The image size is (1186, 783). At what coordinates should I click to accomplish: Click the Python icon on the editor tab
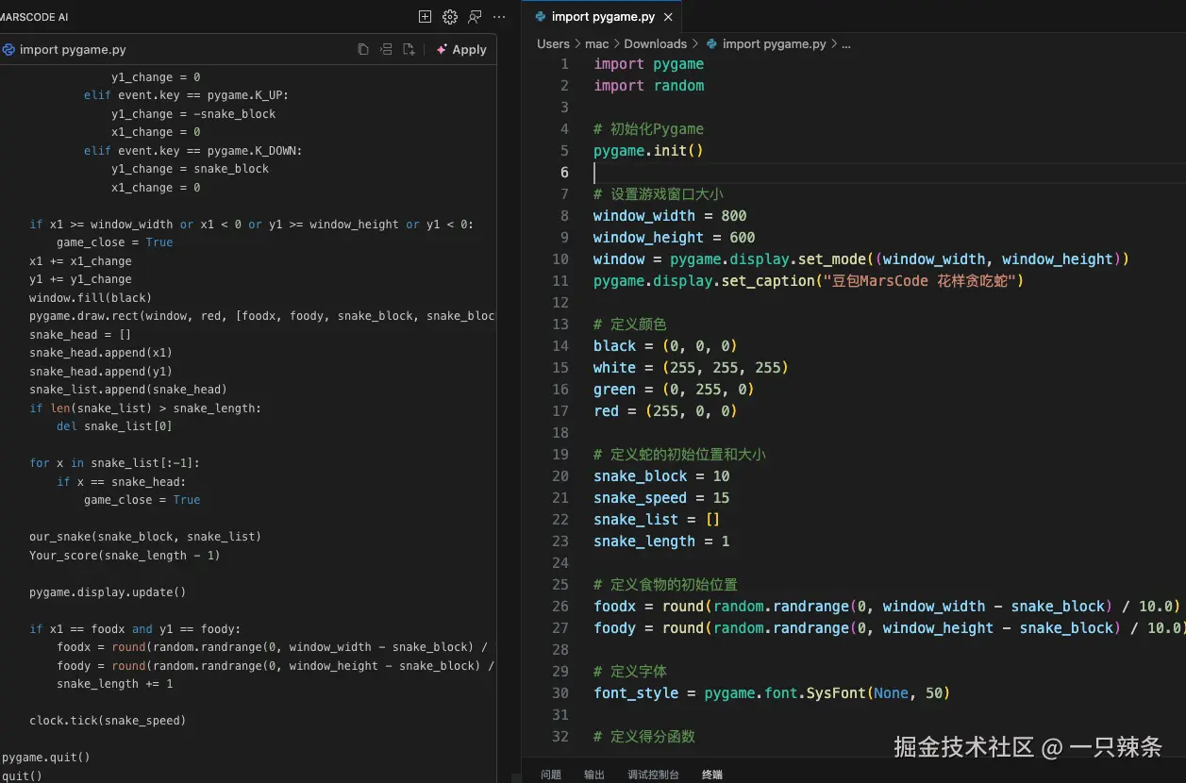click(x=540, y=17)
